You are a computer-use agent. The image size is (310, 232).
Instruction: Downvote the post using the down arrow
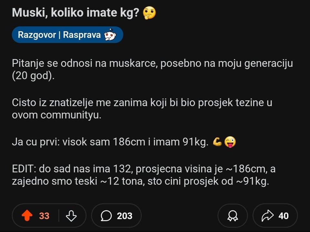[71, 216]
